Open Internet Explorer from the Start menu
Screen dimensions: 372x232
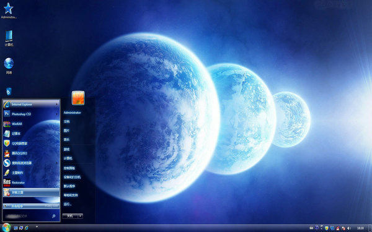pos(31,104)
